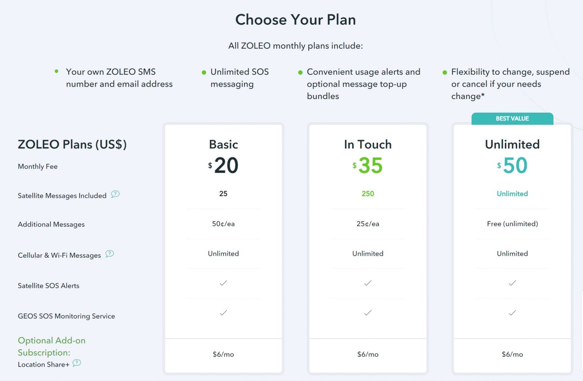
Task: Select the Basic plan heading
Action: click(x=223, y=144)
